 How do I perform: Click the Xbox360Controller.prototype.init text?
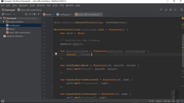tap(79, 29)
